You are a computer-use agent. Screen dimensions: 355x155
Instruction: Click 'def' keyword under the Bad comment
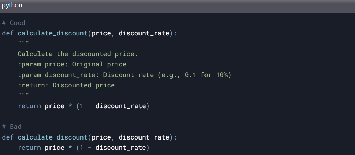pyautogui.click(x=8, y=137)
